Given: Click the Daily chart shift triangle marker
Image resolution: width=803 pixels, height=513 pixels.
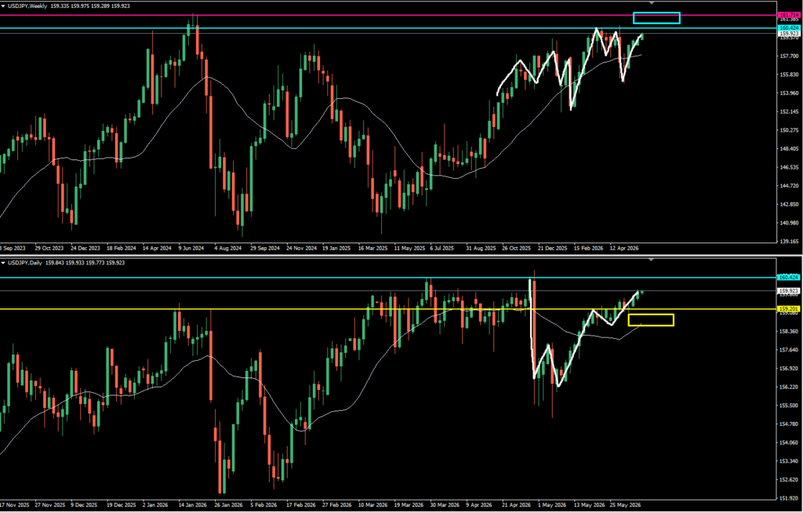Looking at the screenshot, I should [652, 260].
